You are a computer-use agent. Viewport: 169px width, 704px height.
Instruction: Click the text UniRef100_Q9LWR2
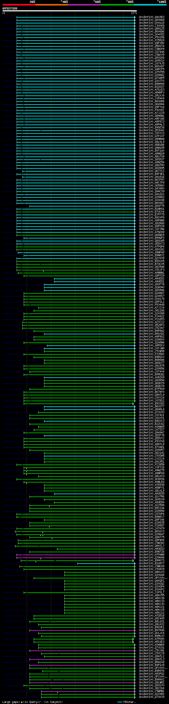point(152,682)
